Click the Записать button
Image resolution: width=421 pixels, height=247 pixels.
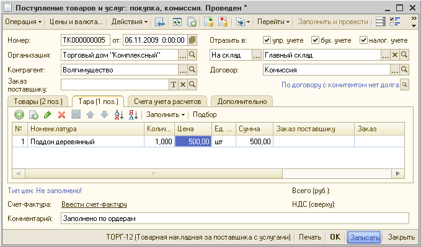(365, 237)
